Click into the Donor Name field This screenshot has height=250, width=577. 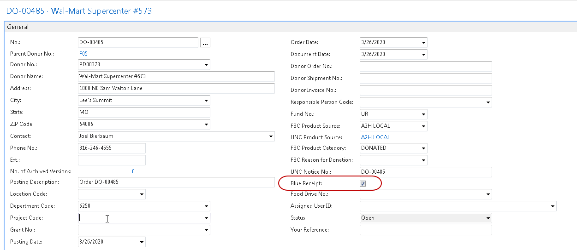pyautogui.click(x=176, y=76)
